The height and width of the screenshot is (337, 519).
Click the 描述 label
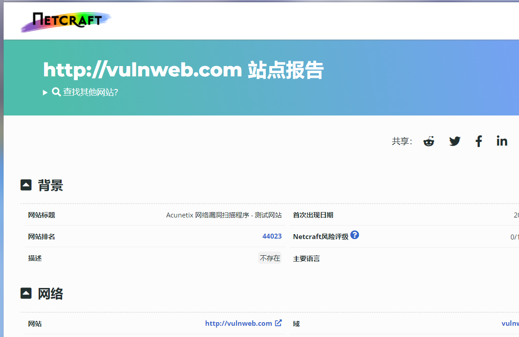pos(35,258)
